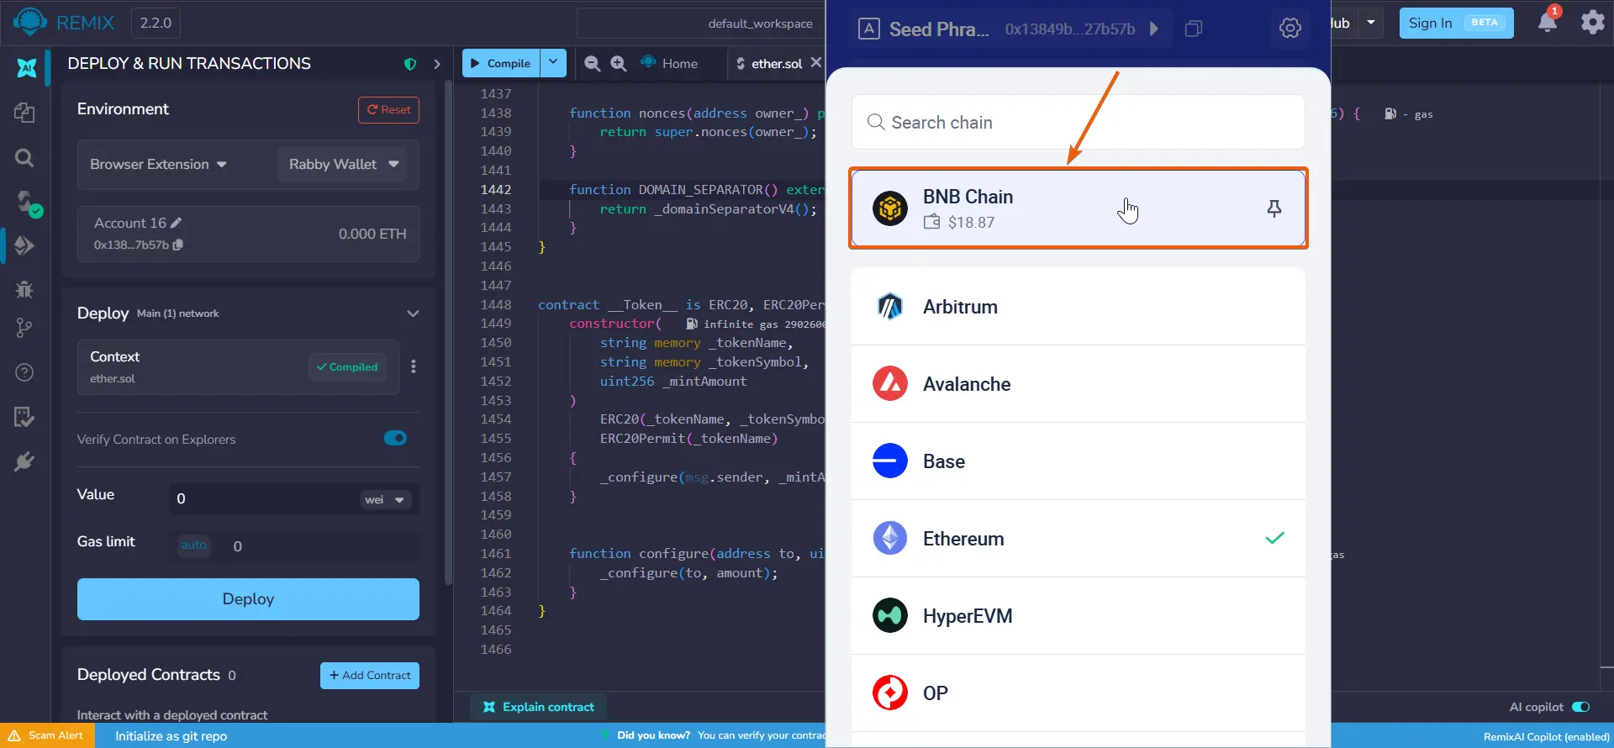
Task: Collapse the Deploy section chevron
Action: [413, 313]
